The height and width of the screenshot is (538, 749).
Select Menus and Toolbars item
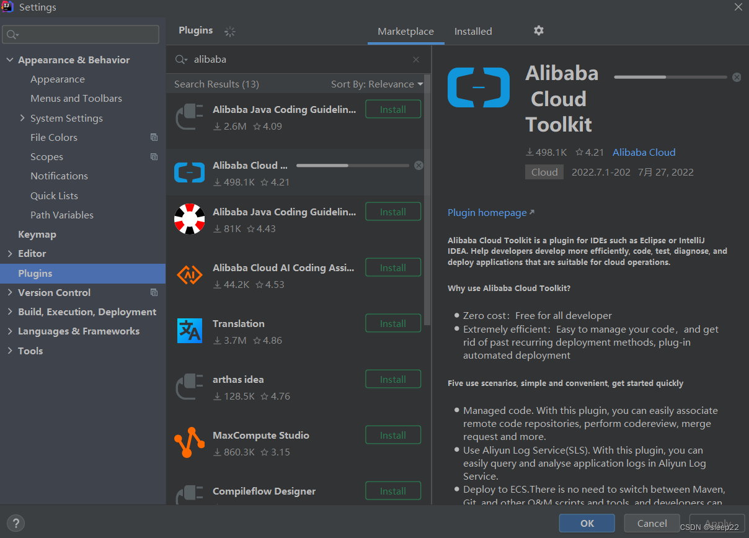76,99
